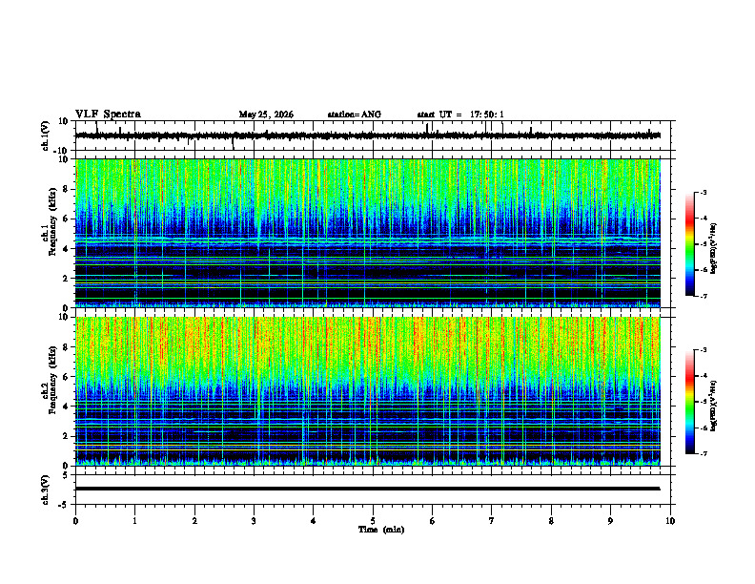755x584 pixels.
Task: Click the ch.2 spectrogram color scale bar
Action: (x=689, y=402)
